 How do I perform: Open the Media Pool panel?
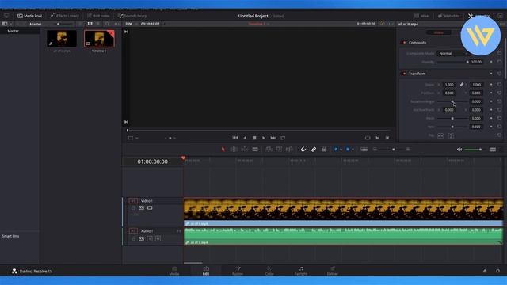pos(29,16)
